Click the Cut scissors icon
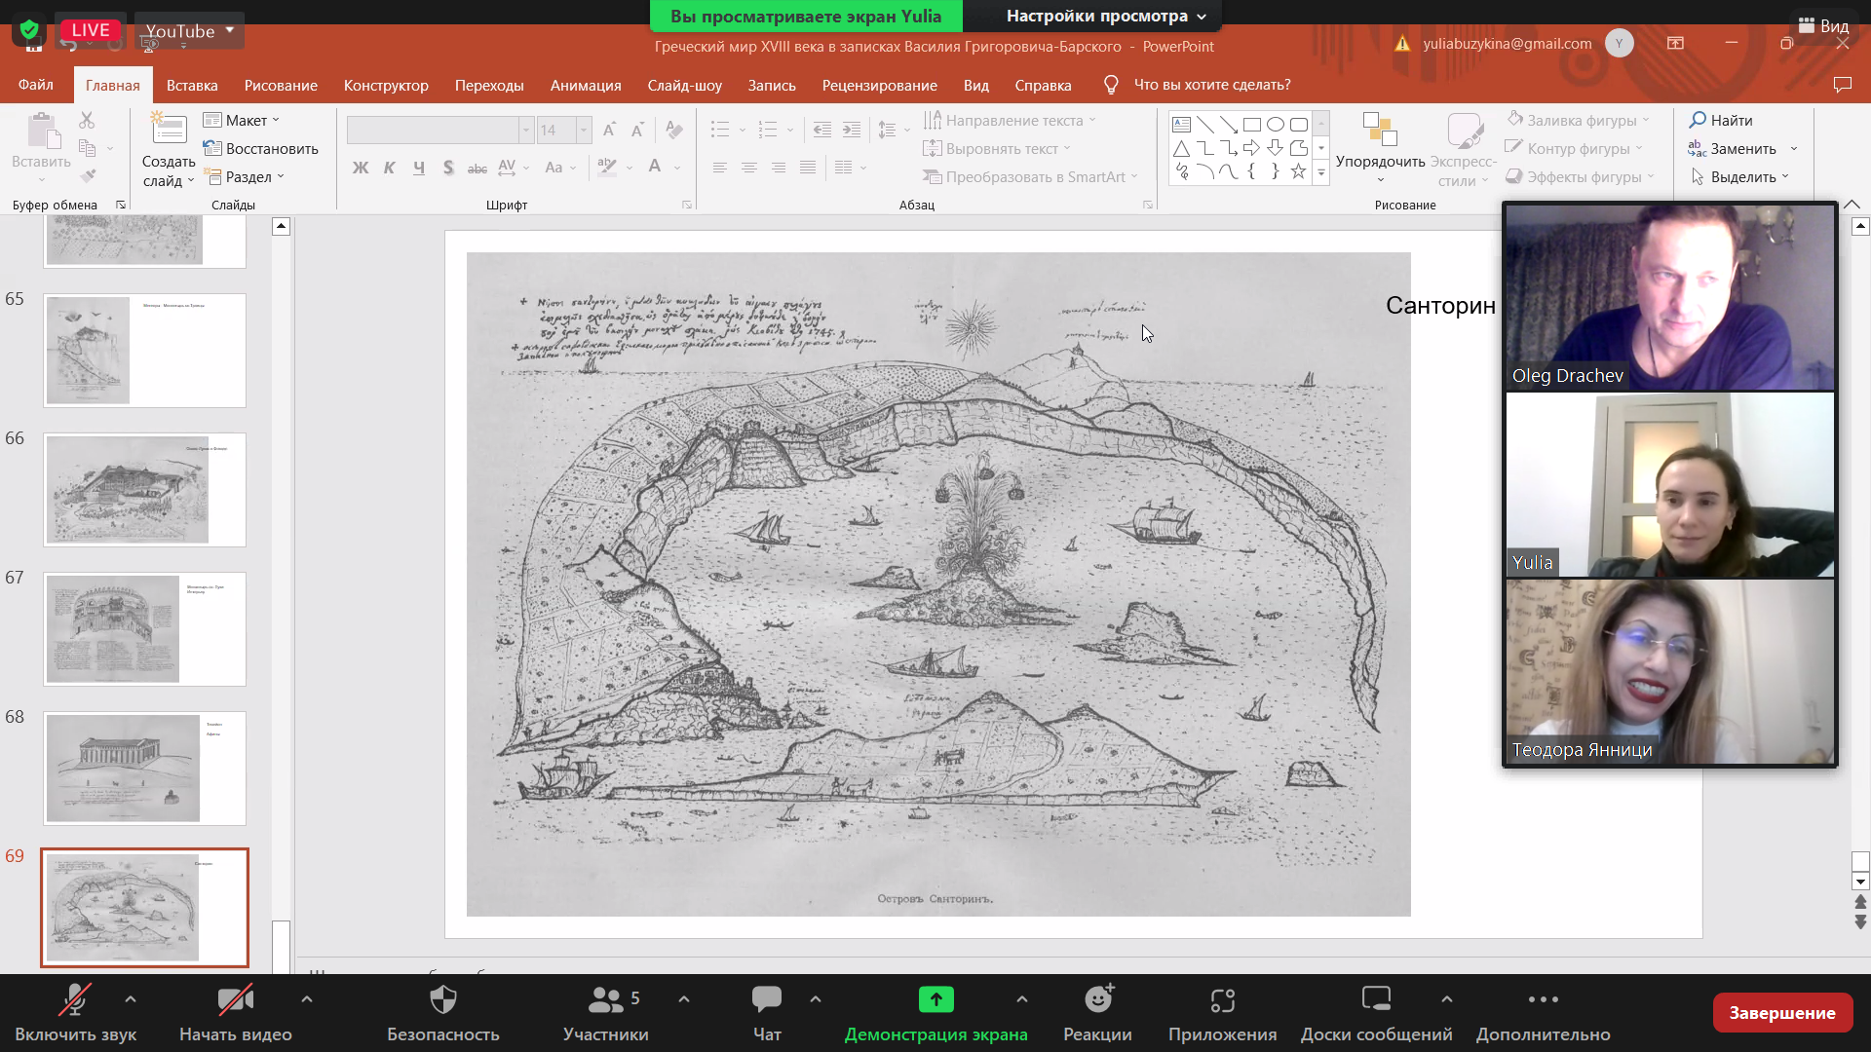The image size is (1871, 1052). (x=87, y=120)
